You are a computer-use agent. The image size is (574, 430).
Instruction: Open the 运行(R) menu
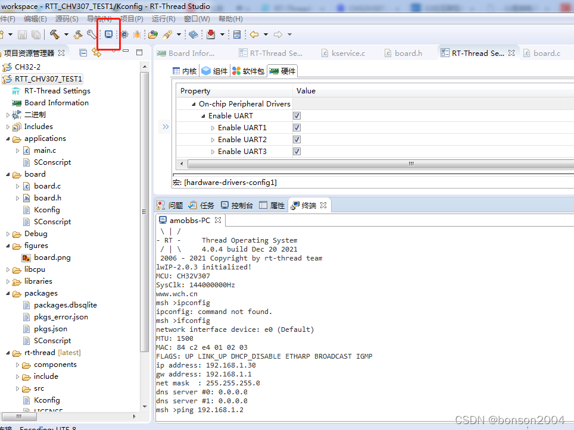(163, 19)
